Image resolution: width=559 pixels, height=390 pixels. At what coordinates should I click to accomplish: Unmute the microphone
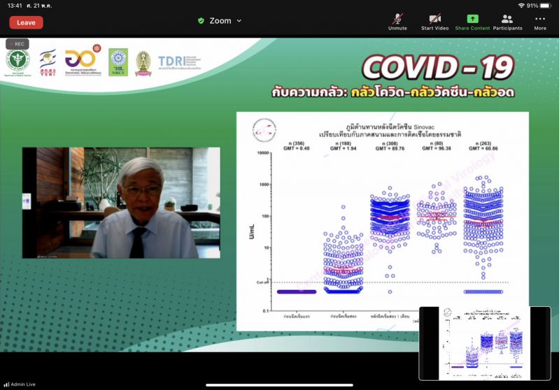pos(397,22)
